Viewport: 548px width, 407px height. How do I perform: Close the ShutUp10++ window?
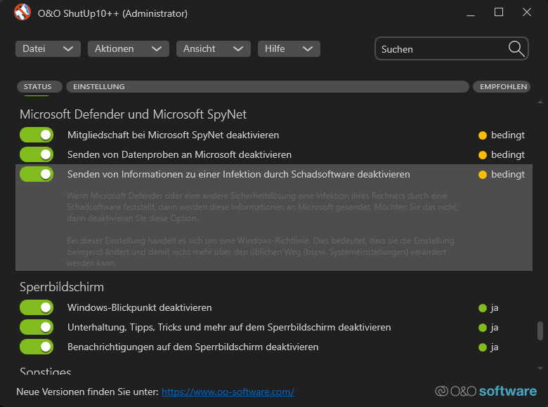coord(527,12)
